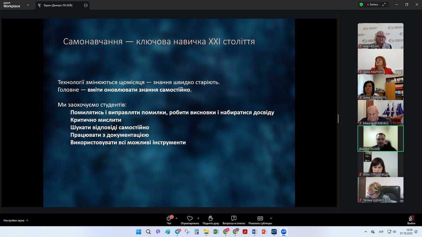The width and height of the screenshot is (422, 237).
Task: Click the green security shield icon
Action: click(x=361, y=5)
